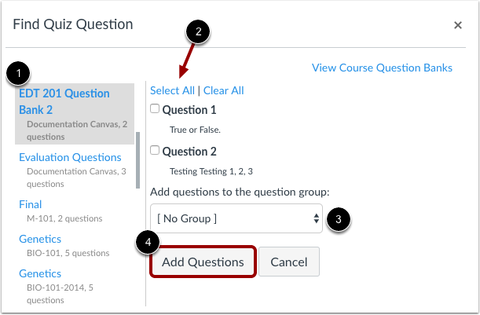This screenshot has width=480, height=315.
Task: Click the numbered annotation circle 3
Action: (339, 219)
